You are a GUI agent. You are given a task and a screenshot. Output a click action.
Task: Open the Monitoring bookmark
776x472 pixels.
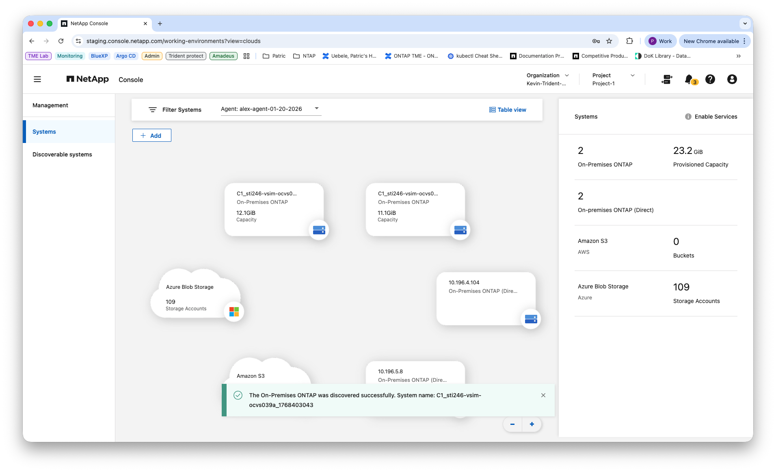point(70,56)
